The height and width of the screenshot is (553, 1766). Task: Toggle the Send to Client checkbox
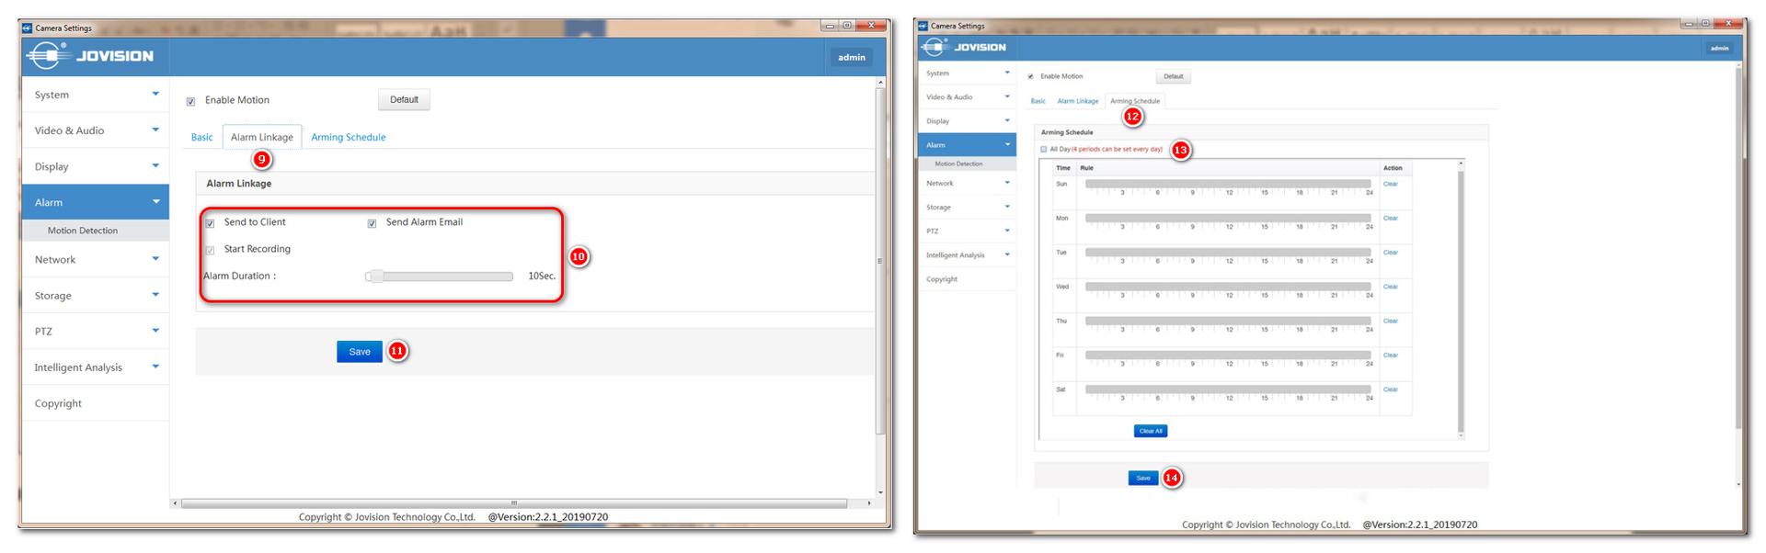pyautogui.click(x=211, y=223)
